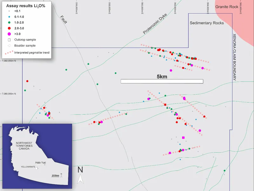Click the '2.0-3.0' legend range text

(19, 28)
